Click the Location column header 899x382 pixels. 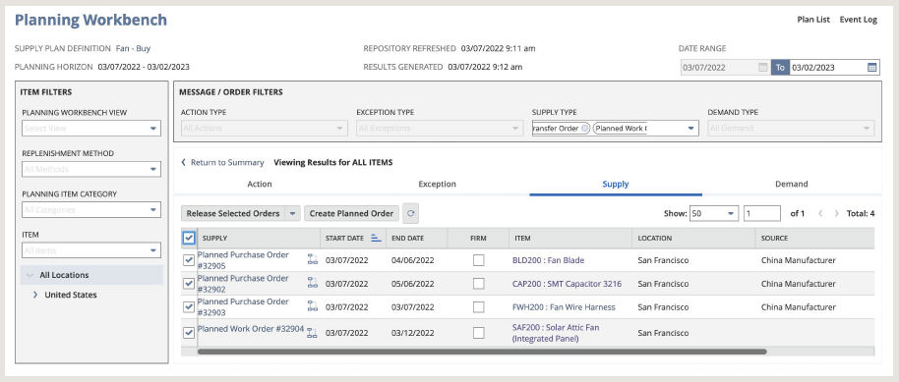click(x=693, y=238)
